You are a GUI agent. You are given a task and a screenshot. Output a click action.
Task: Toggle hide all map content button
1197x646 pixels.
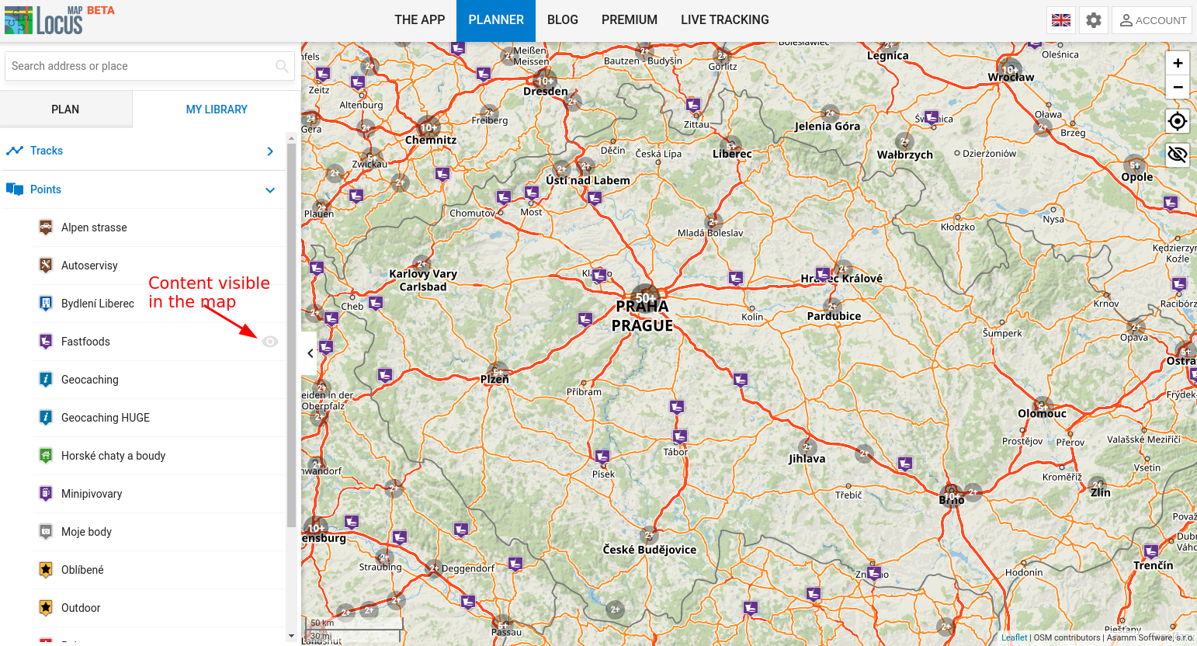click(1178, 155)
